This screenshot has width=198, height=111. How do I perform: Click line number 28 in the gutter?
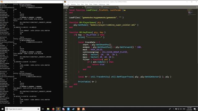tap(66, 25)
